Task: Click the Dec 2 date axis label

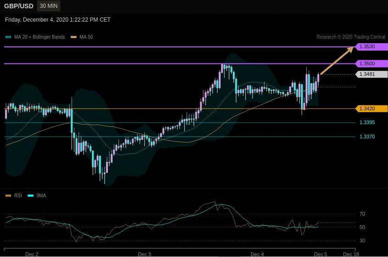Action: [x=32, y=254]
